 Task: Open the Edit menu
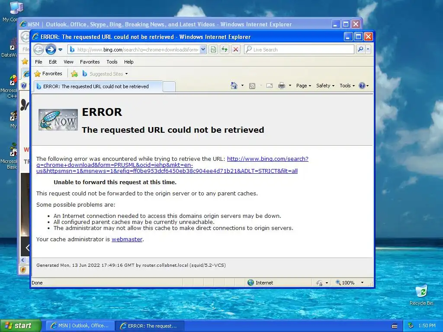point(52,62)
